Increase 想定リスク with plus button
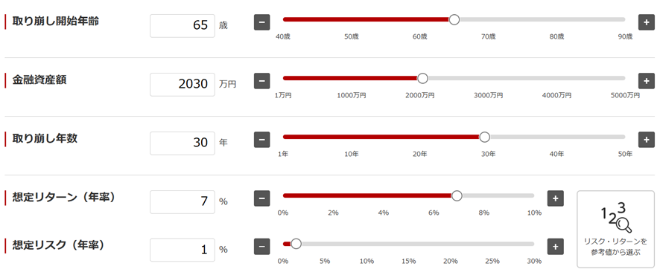The width and height of the screenshot is (660, 272). (555, 247)
